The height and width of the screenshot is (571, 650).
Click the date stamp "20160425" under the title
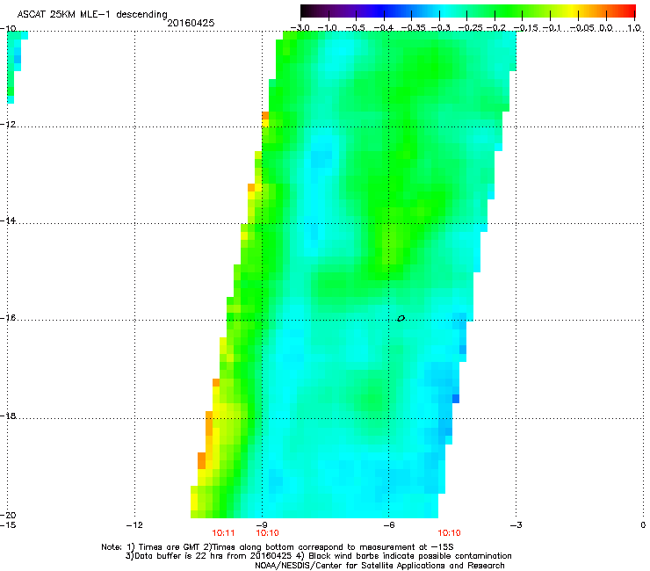pos(191,23)
